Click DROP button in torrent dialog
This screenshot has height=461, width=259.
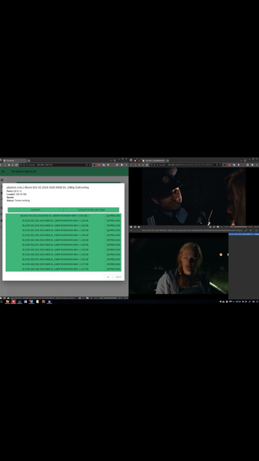pyautogui.click(x=118, y=277)
